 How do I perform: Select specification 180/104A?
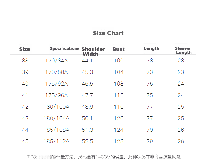[x=56, y=118]
